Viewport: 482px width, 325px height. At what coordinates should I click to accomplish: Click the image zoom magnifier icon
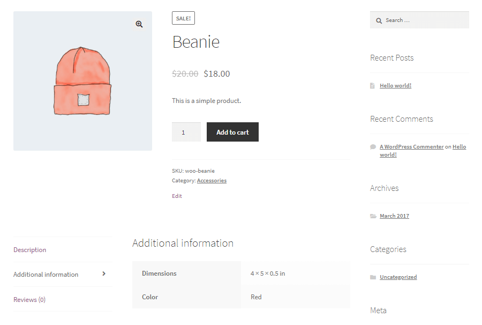pyautogui.click(x=139, y=24)
